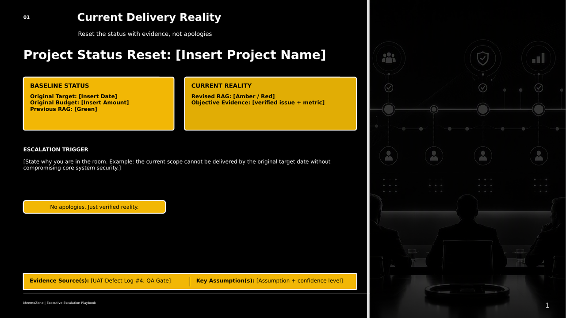
Task: Click the checkmark circle under the people group icon
Action: point(389,88)
